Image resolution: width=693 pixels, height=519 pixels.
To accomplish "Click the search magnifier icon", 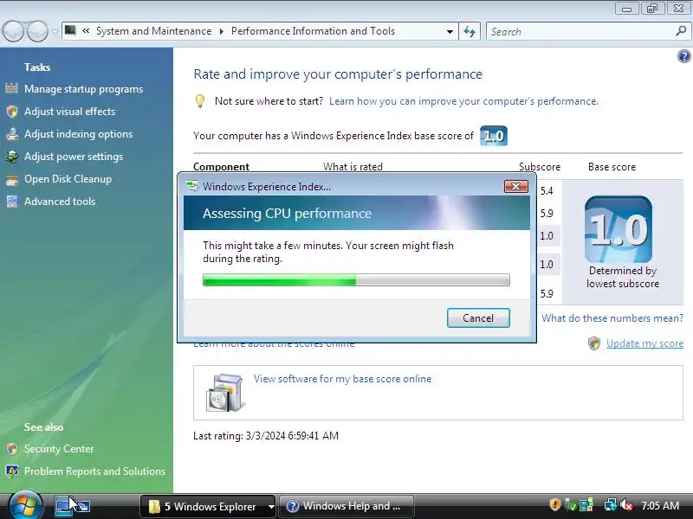I will (x=681, y=31).
